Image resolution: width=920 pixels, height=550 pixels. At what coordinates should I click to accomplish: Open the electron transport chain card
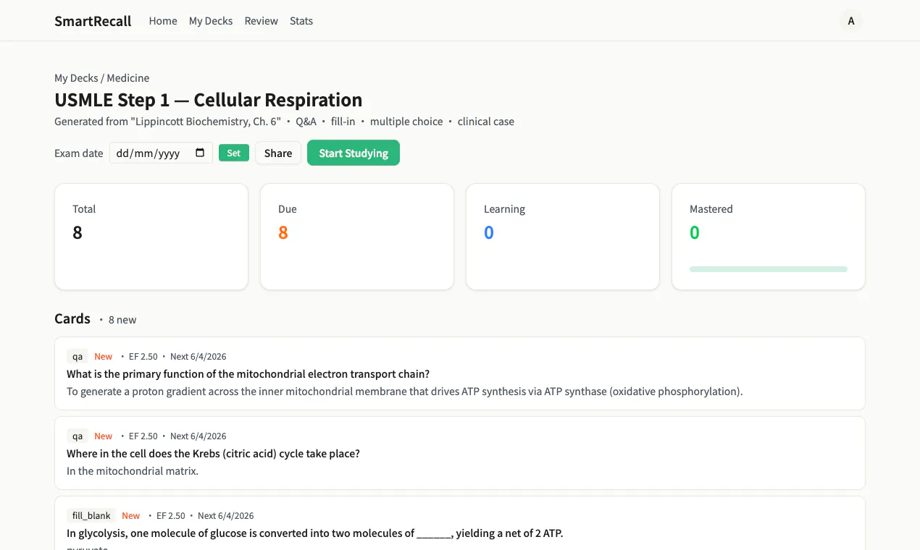[x=460, y=373]
